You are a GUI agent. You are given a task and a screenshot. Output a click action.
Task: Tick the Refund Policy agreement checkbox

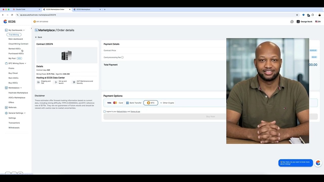tap(105, 111)
